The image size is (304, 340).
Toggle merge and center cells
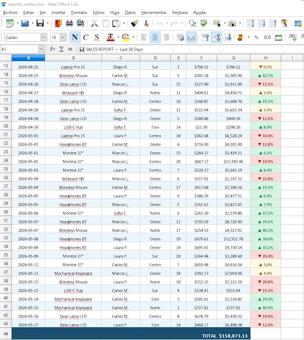[x=191, y=37]
